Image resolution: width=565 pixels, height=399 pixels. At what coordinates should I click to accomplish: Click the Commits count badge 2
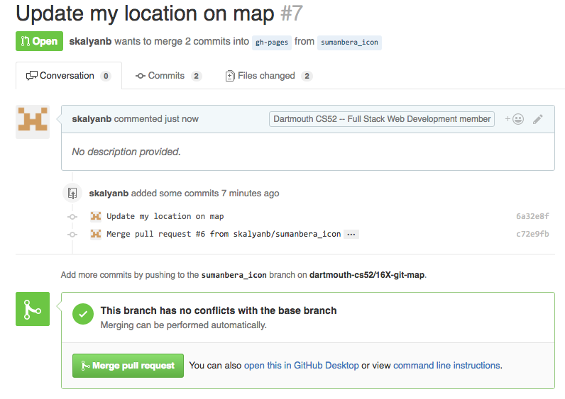pyautogui.click(x=196, y=76)
